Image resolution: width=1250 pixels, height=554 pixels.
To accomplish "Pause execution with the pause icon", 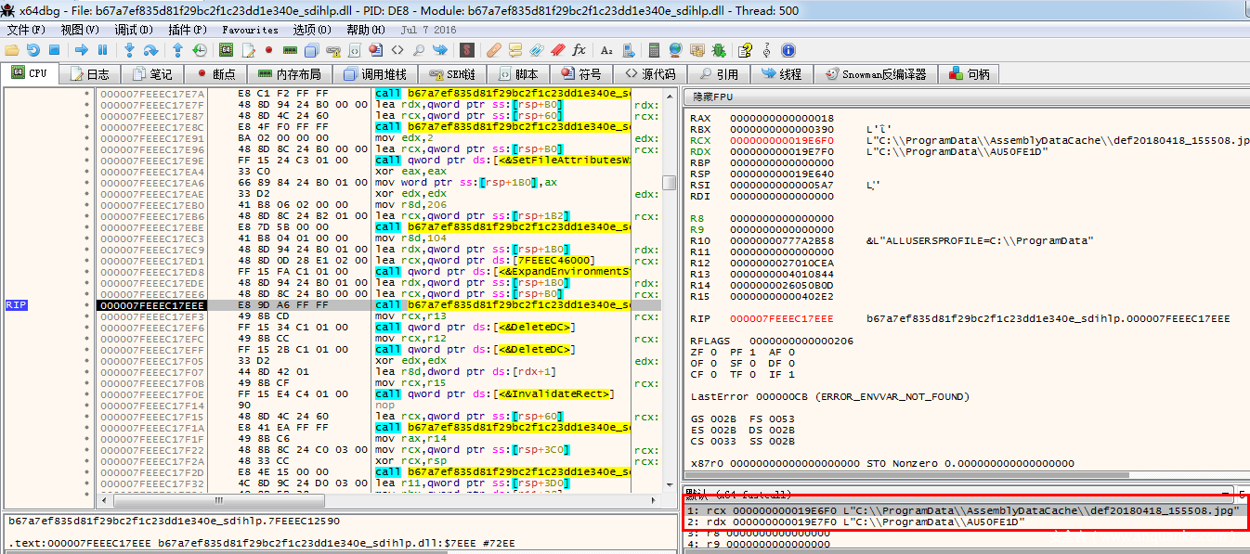I will pos(102,50).
